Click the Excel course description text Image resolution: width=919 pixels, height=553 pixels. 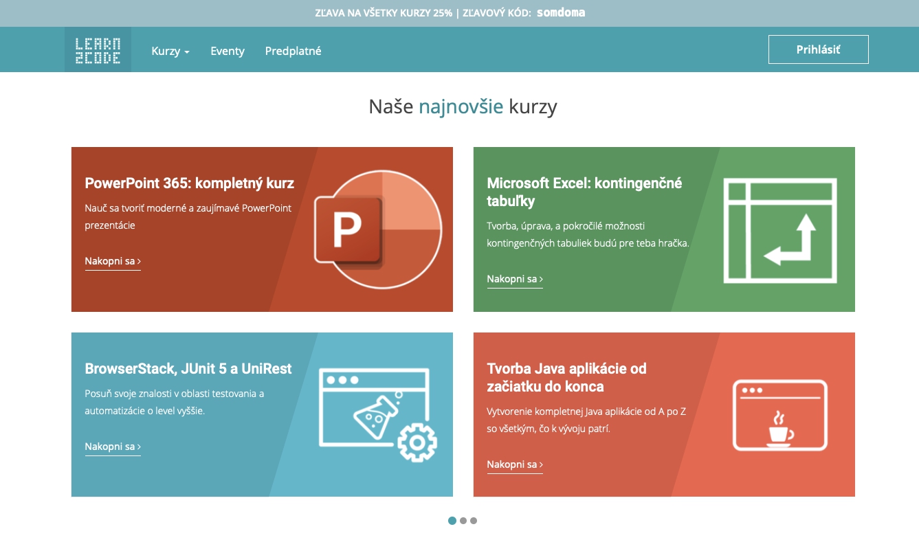pos(588,234)
